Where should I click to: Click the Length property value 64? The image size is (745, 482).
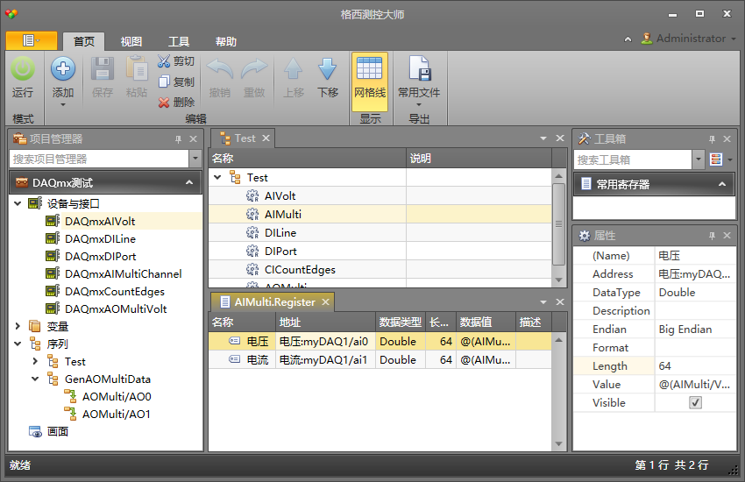click(x=695, y=366)
